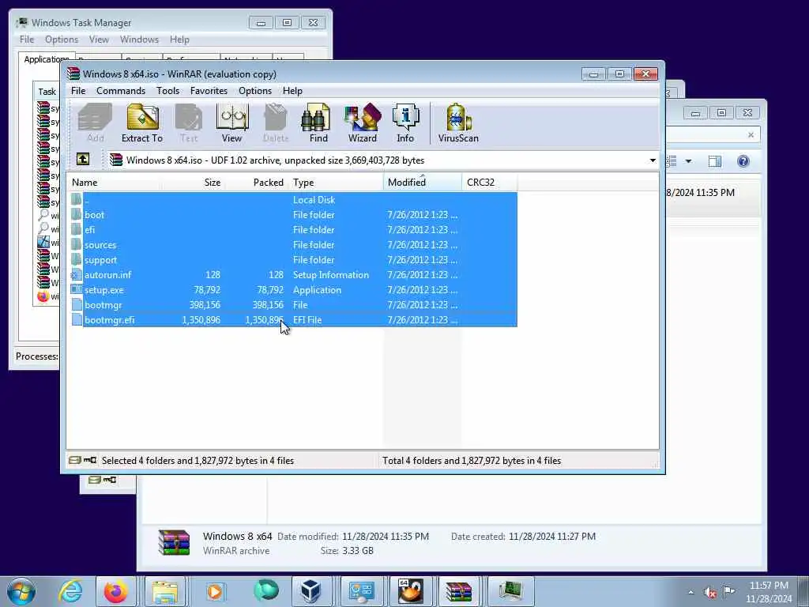The height and width of the screenshot is (607, 809).
Task: Select the boot folder row
Action: [293, 215]
